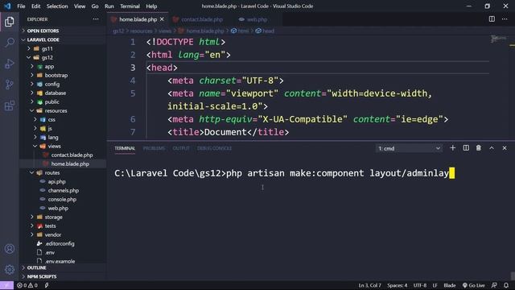Open the Manage gear icon
This screenshot has height=290, width=515.
point(10,270)
